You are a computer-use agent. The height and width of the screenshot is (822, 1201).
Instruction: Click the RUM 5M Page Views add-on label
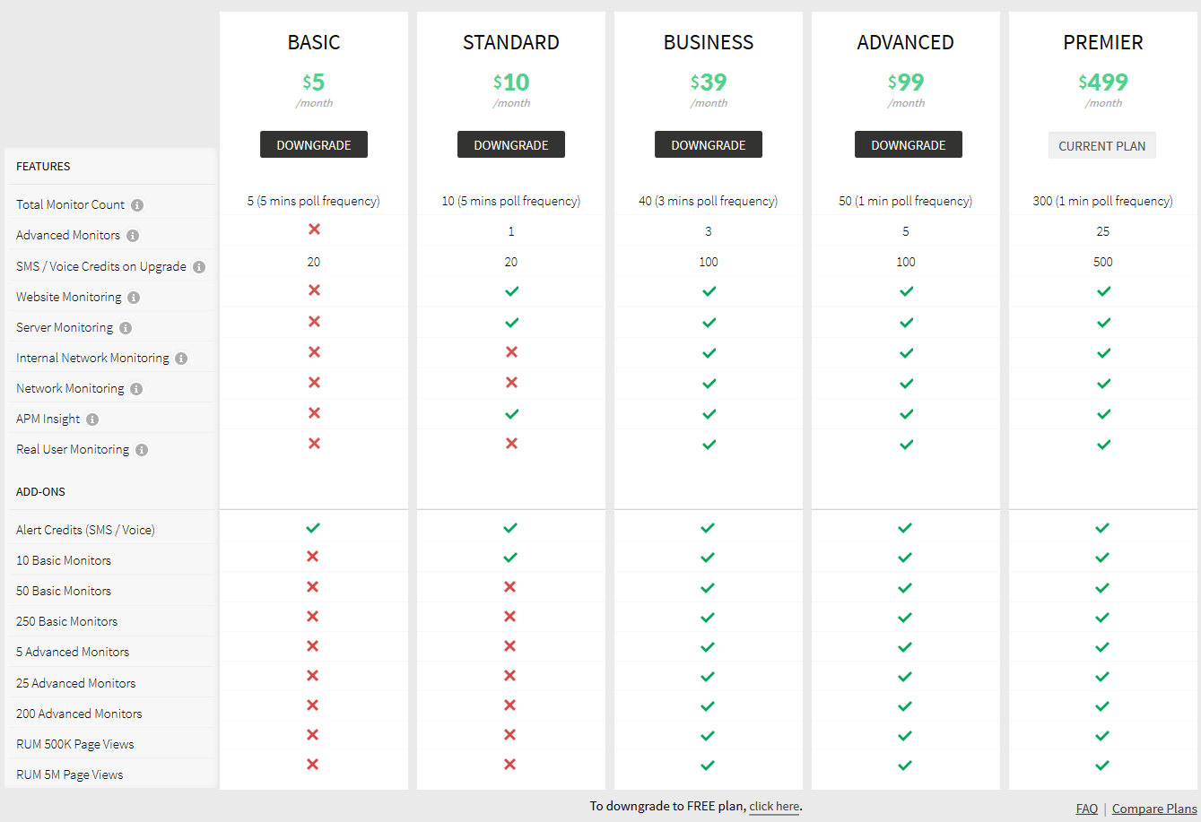pyautogui.click(x=70, y=774)
